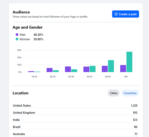Screen dimensions: 149x137
Task: Select the Countries tab
Action: click(x=130, y=93)
